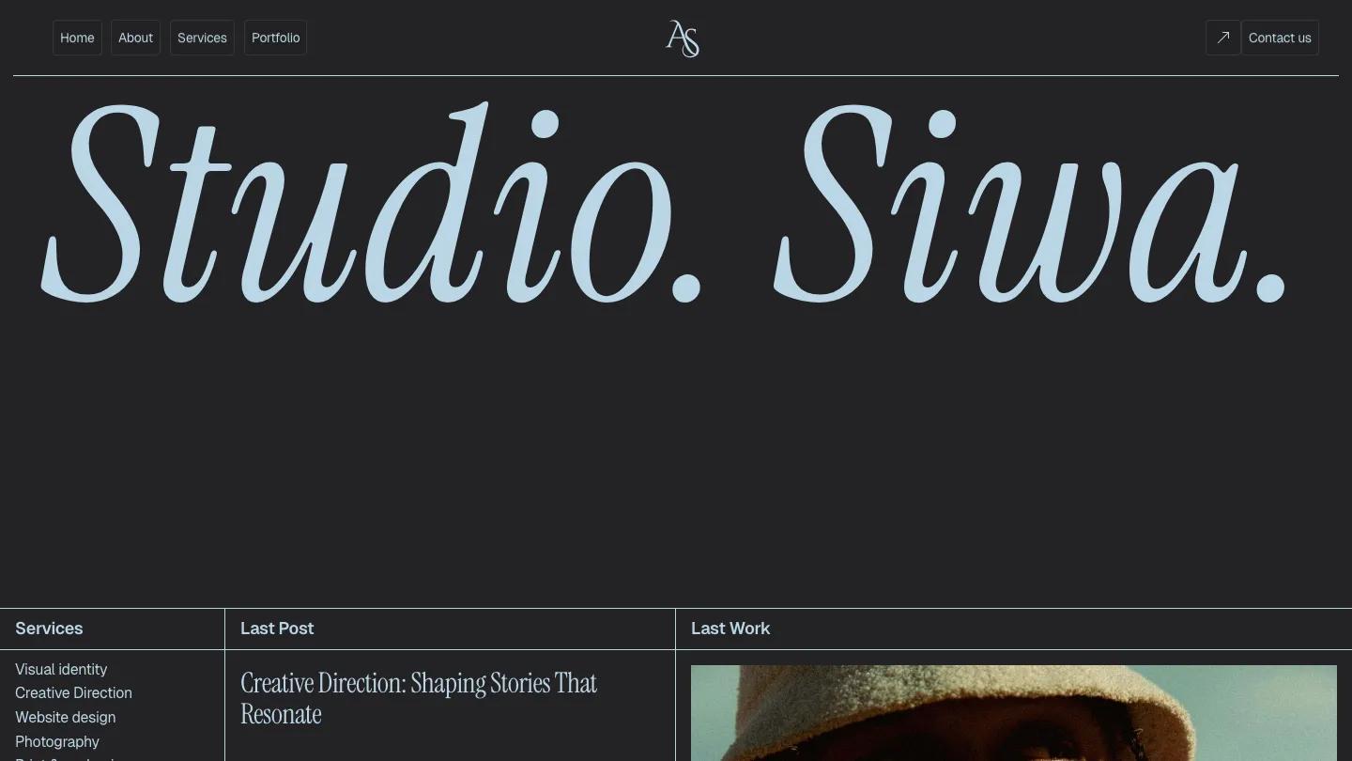
Task: Open the About nav item
Action: (135, 38)
